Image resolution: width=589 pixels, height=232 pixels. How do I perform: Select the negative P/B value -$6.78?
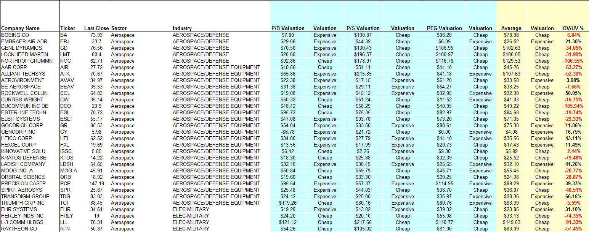[x=288, y=132]
